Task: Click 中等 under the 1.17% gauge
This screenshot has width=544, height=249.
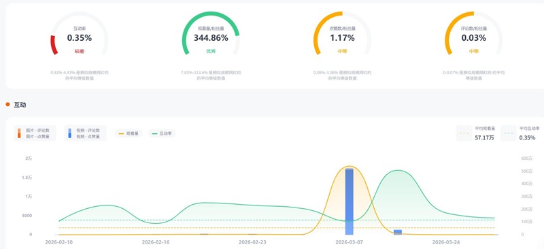Action: (x=343, y=51)
